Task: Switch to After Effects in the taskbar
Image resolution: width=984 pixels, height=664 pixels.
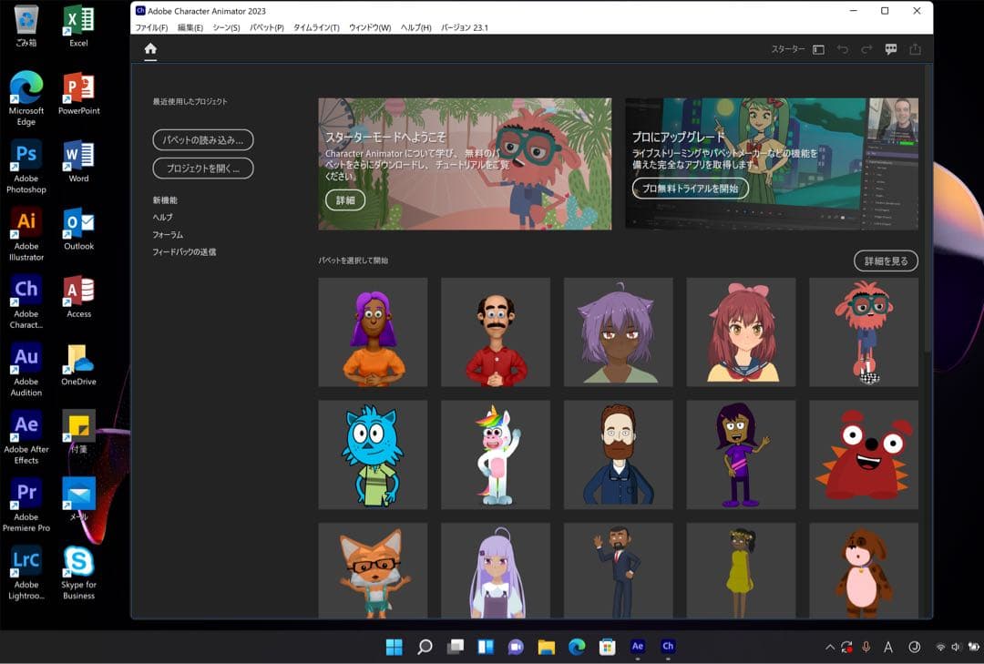Action: tap(638, 647)
